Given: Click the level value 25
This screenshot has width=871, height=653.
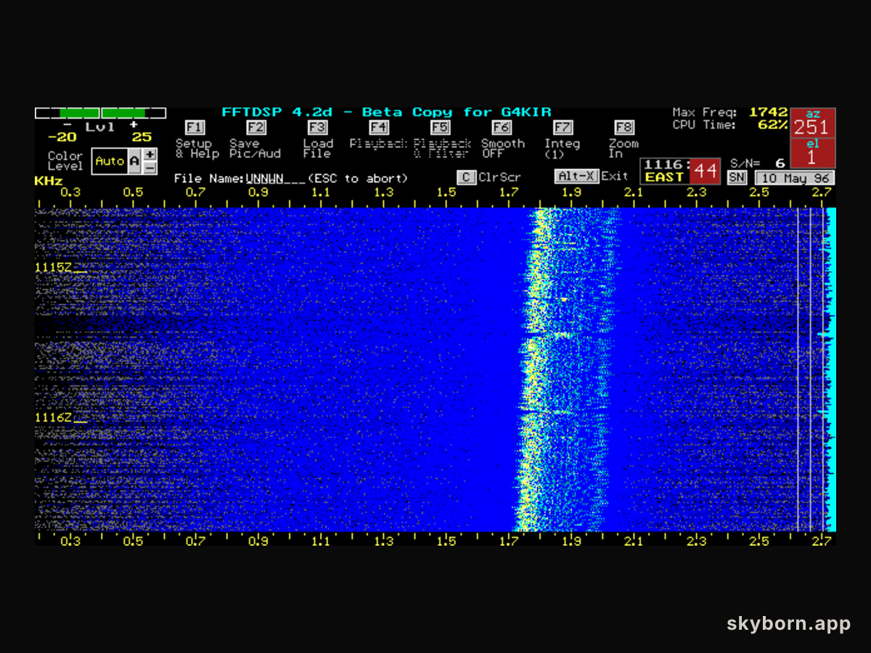Looking at the screenshot, I should tap(142, 137).
